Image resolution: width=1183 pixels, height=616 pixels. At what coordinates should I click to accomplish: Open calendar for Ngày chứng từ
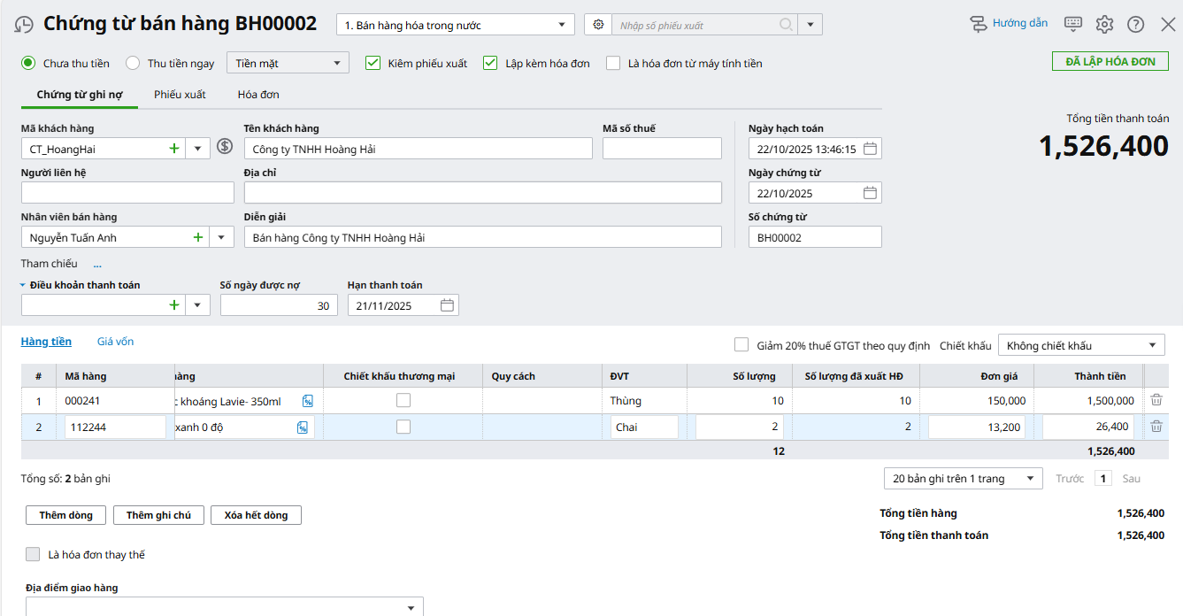pyautogui.click(x=870, y=193)
